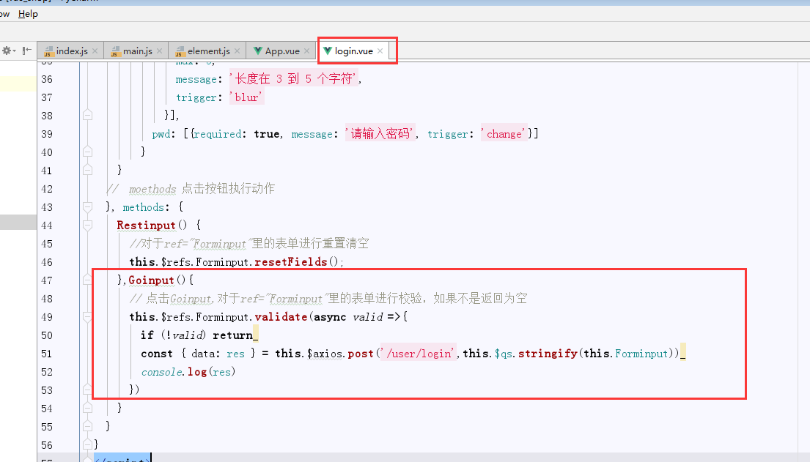The image size is (810, 462).
Task: Select the login.vue tab
Action: point(353,51)
